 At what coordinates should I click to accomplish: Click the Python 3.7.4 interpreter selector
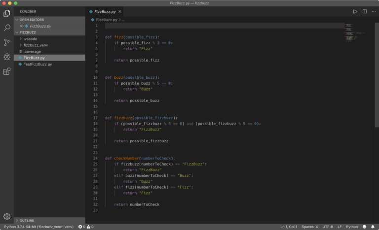(x=38, y=227)
